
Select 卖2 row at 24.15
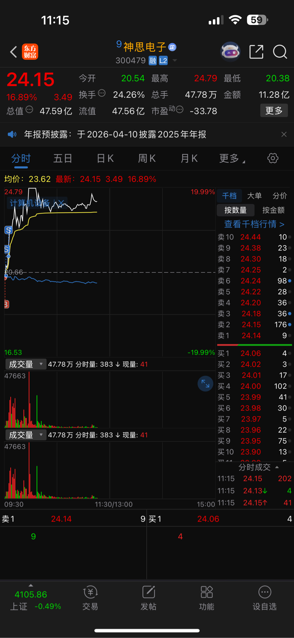[x=255, y=325]
